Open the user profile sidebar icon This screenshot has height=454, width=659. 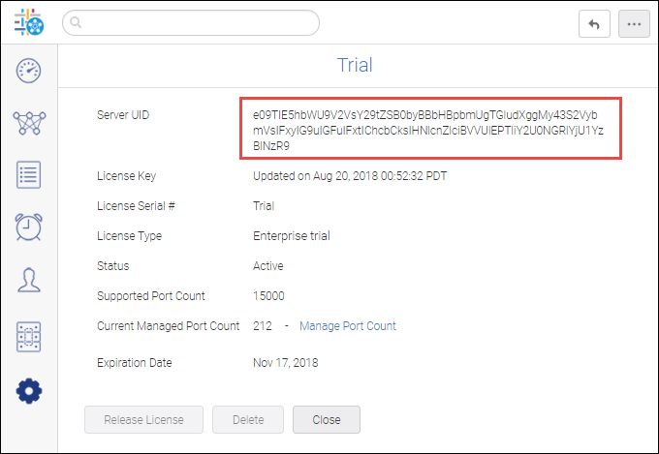28,280
